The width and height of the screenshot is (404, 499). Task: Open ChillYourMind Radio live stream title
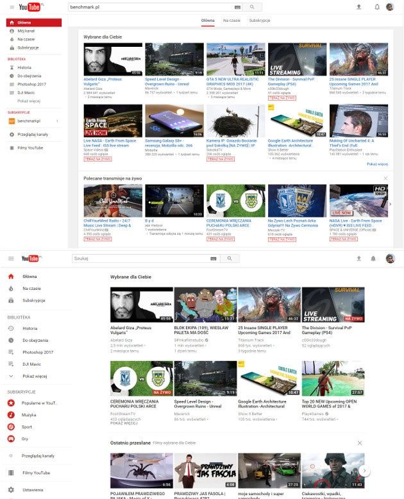point(107,223)
